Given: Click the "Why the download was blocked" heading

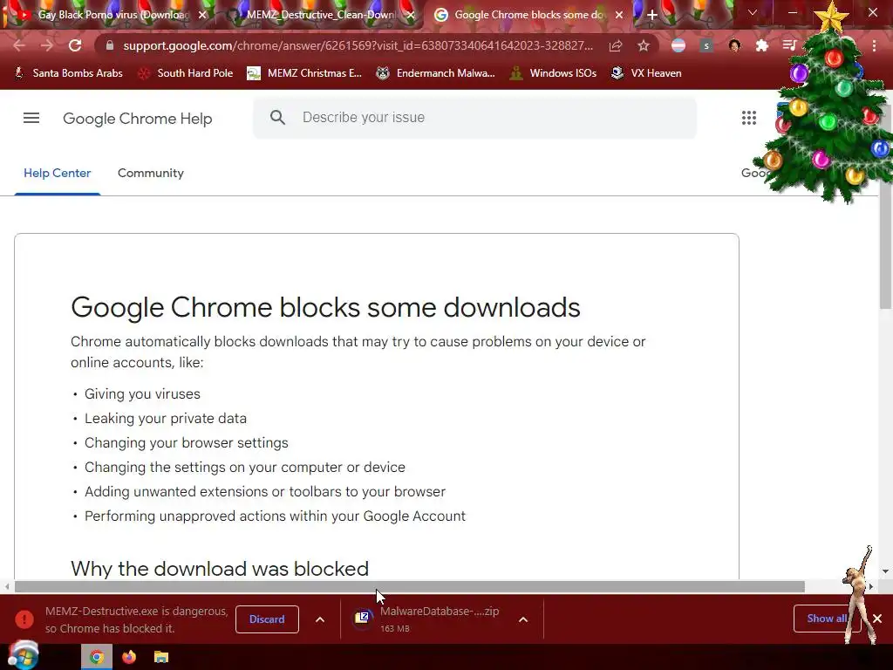Looking at the screenshot, I should coord(220,569).
